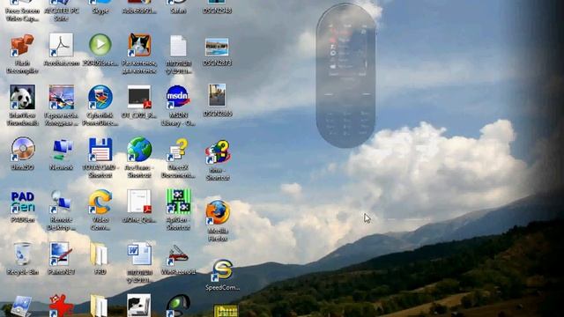Select the SpeedCommander shortcut icon
564x317 pixels.
[x=222, y=270]
